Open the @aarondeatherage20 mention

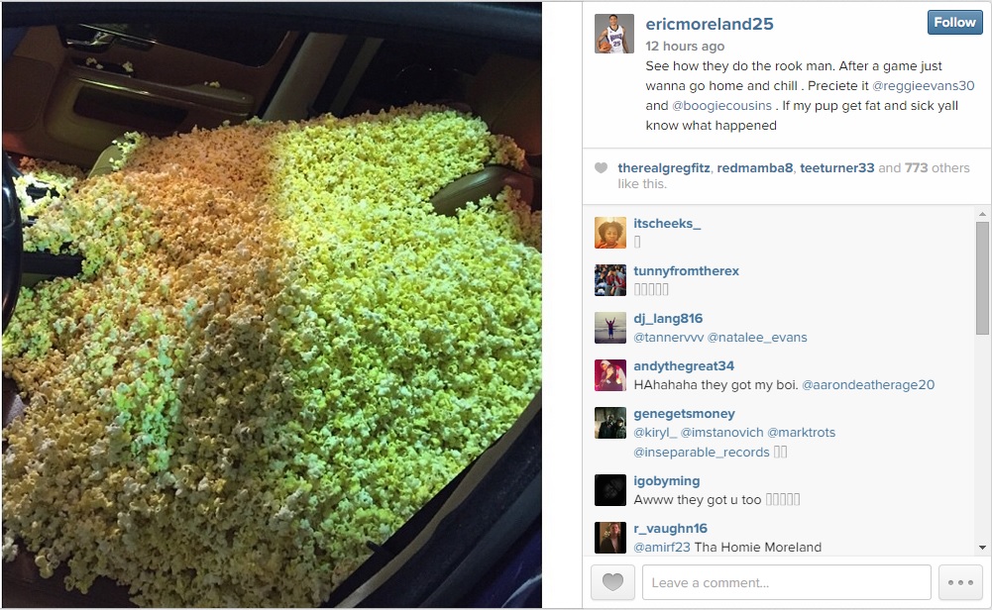coord(868,385)
